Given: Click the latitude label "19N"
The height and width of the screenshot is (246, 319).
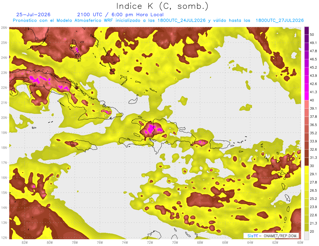Looking at the screenshot, I should click(4, 132).
